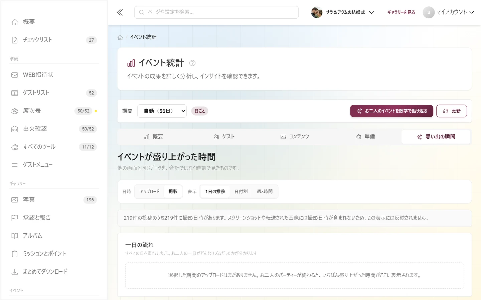Click the search field for pages and settings
481x300 pixels.
coord(216,12)
